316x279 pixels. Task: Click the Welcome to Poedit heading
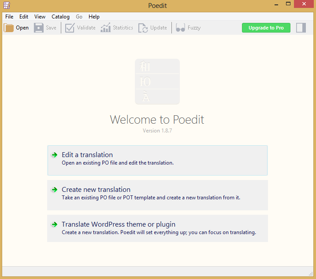[x=157, y=120]
